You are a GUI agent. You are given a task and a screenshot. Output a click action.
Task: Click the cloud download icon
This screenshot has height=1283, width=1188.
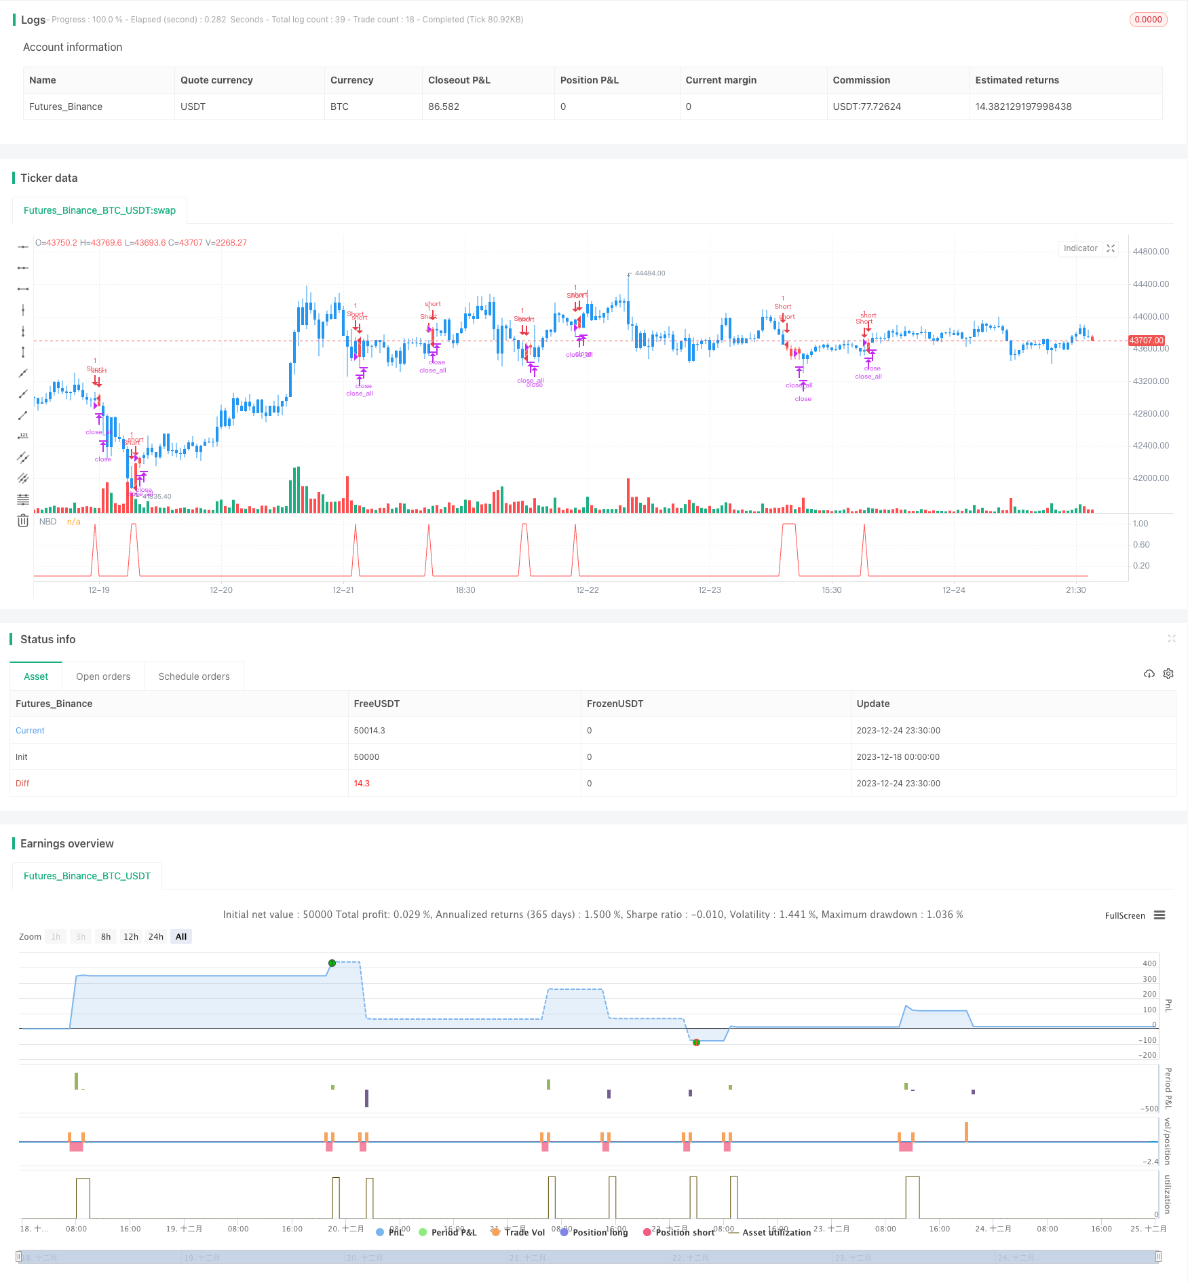(1149, 674)
